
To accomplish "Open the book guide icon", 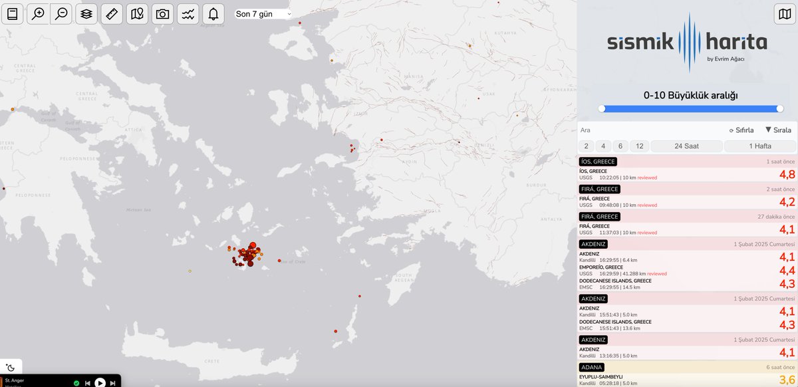I will point(13,13).
